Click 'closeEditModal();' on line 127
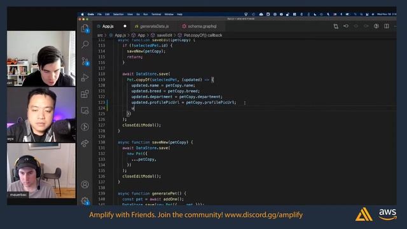407x229 pixels. (x=142, y=125)
